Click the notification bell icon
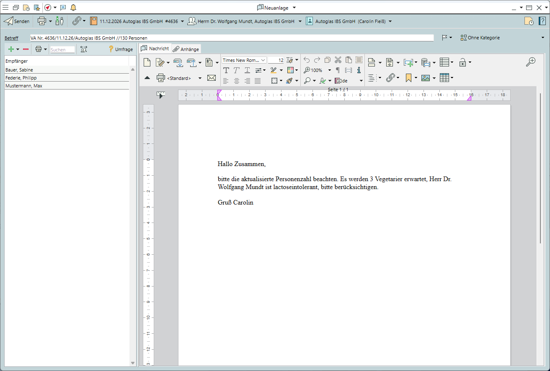This screenshot has height=371, width=550. [73, 8]
